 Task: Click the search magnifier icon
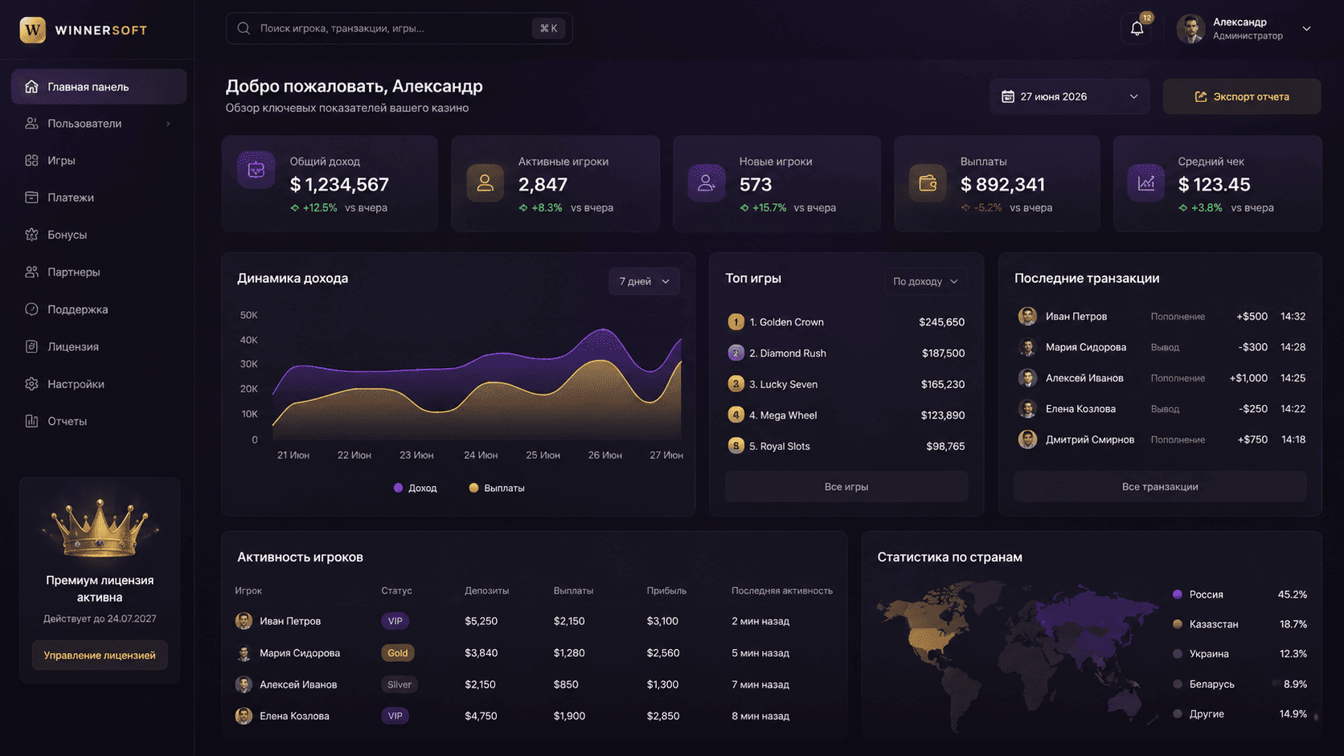pyautogui.click(x=244, y=28)
